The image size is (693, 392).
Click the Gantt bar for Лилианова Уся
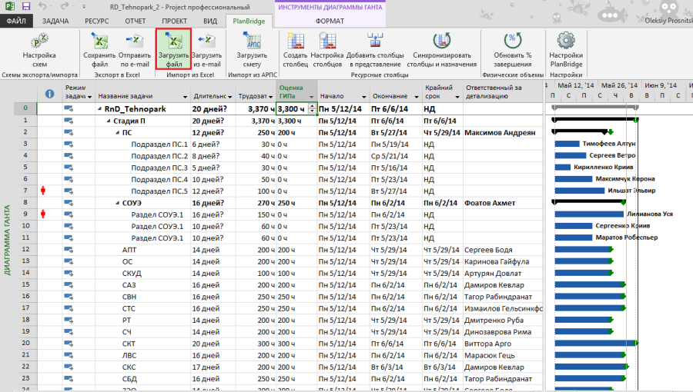(589, 214)
